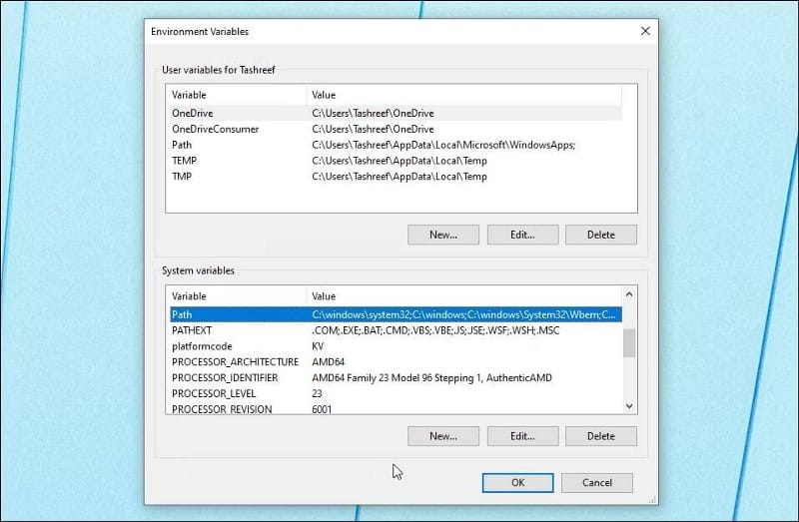Click New under user variables

pos(443,235)
